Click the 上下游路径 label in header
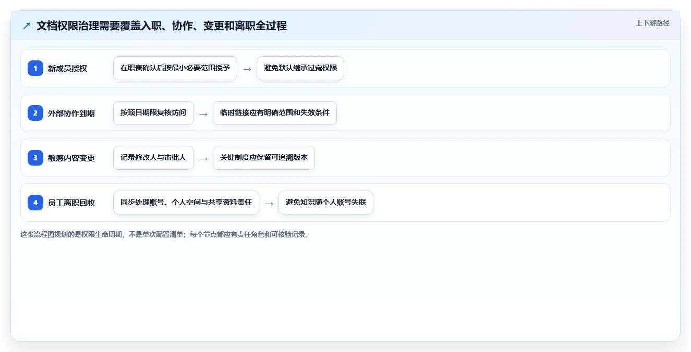Image resolution: width=691 pixels, height=352 pixels. coord(652,23)
